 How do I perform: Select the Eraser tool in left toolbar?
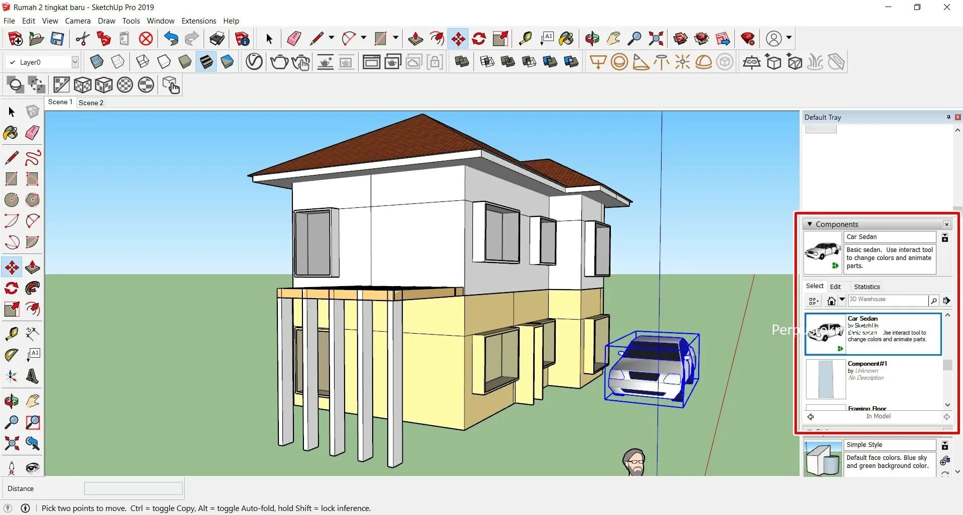[x=33, y=133]
